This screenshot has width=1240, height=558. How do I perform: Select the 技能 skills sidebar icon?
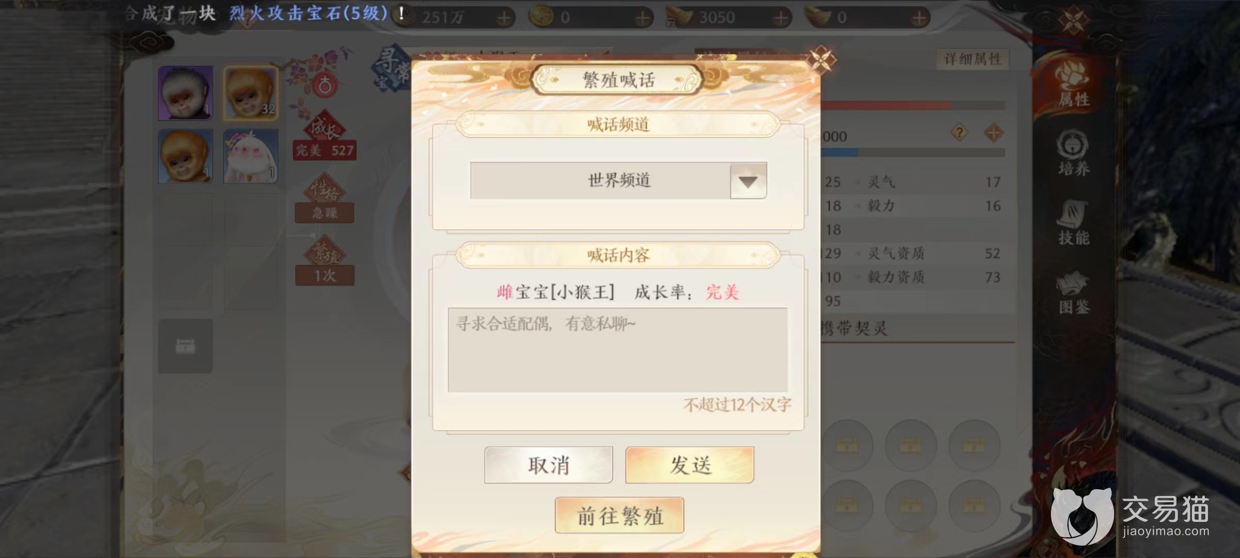tap(1074, 223)
